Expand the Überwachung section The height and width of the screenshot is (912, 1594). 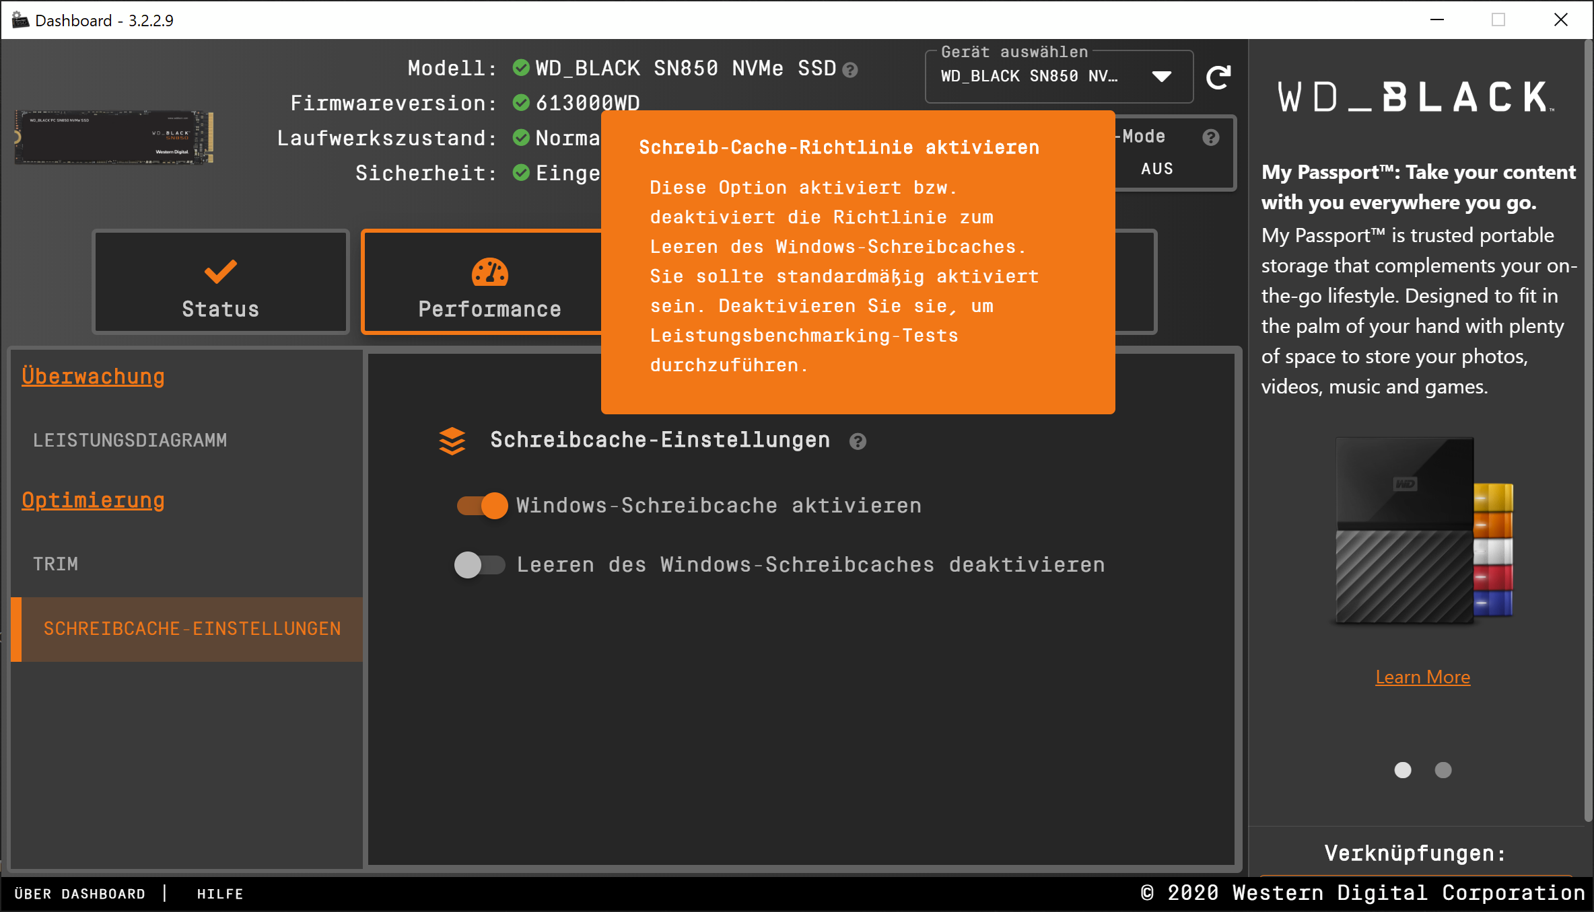[x=93, y=377]
